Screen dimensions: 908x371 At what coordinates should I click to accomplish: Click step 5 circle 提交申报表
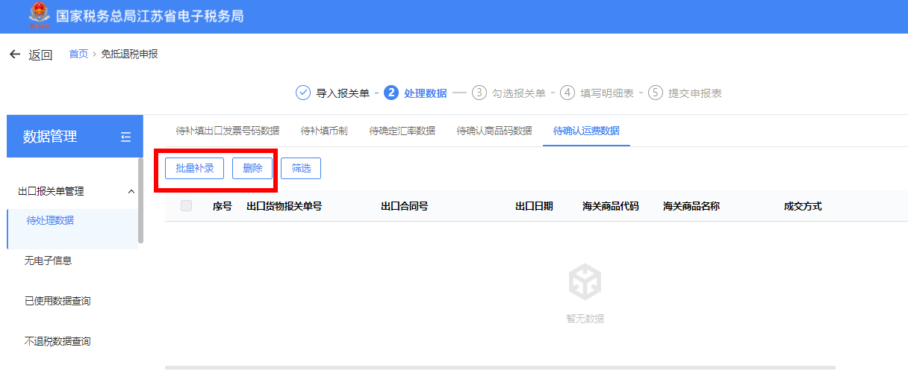pyautogui.click(x=656, y=93)
